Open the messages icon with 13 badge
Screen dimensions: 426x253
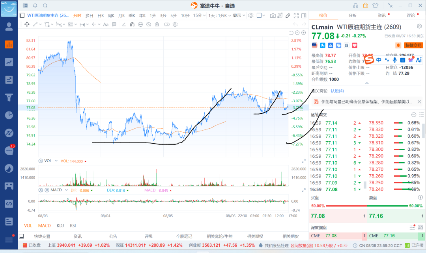point(9,150)
